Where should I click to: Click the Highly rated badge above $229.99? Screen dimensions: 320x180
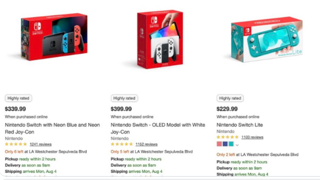(230, 98)
